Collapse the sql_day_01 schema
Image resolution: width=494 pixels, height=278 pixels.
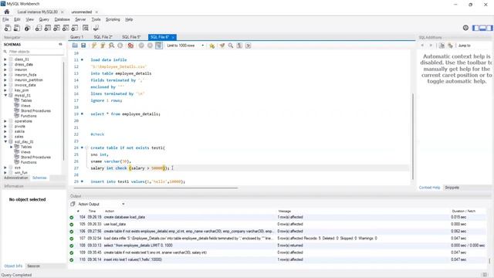point(5,141)
